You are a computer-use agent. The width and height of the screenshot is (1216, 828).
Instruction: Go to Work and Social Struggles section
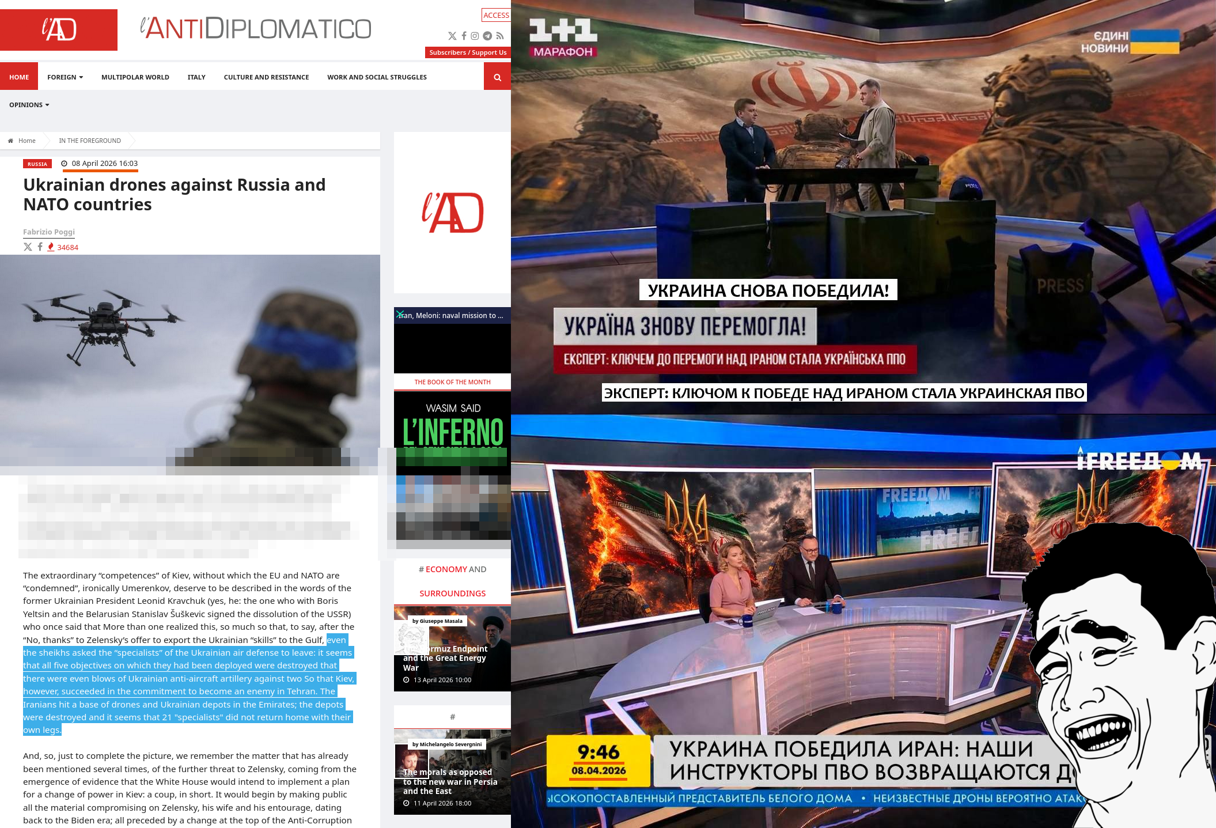[377, 77]
